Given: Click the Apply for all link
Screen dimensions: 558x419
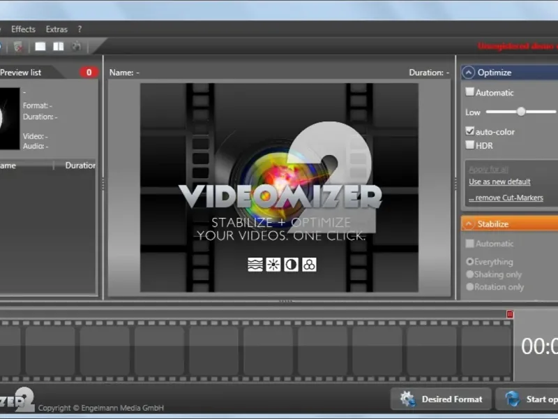Looking at the screenshot, I should (x=488, y=169).
